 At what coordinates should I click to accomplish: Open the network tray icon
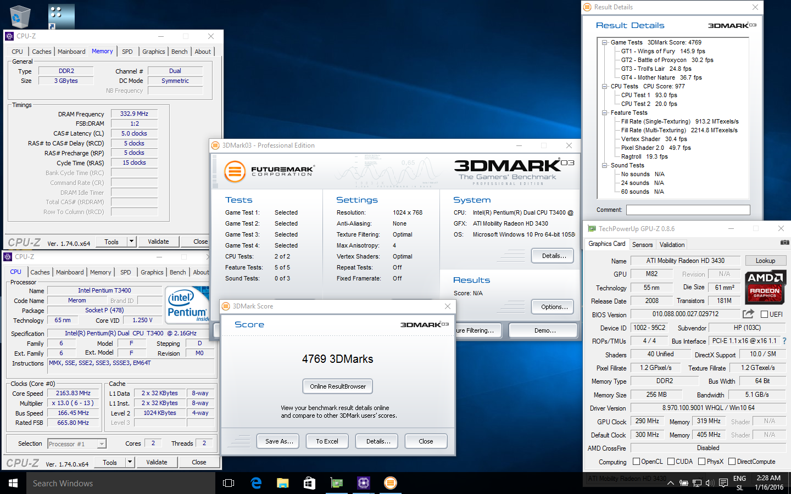pos(697,483)
